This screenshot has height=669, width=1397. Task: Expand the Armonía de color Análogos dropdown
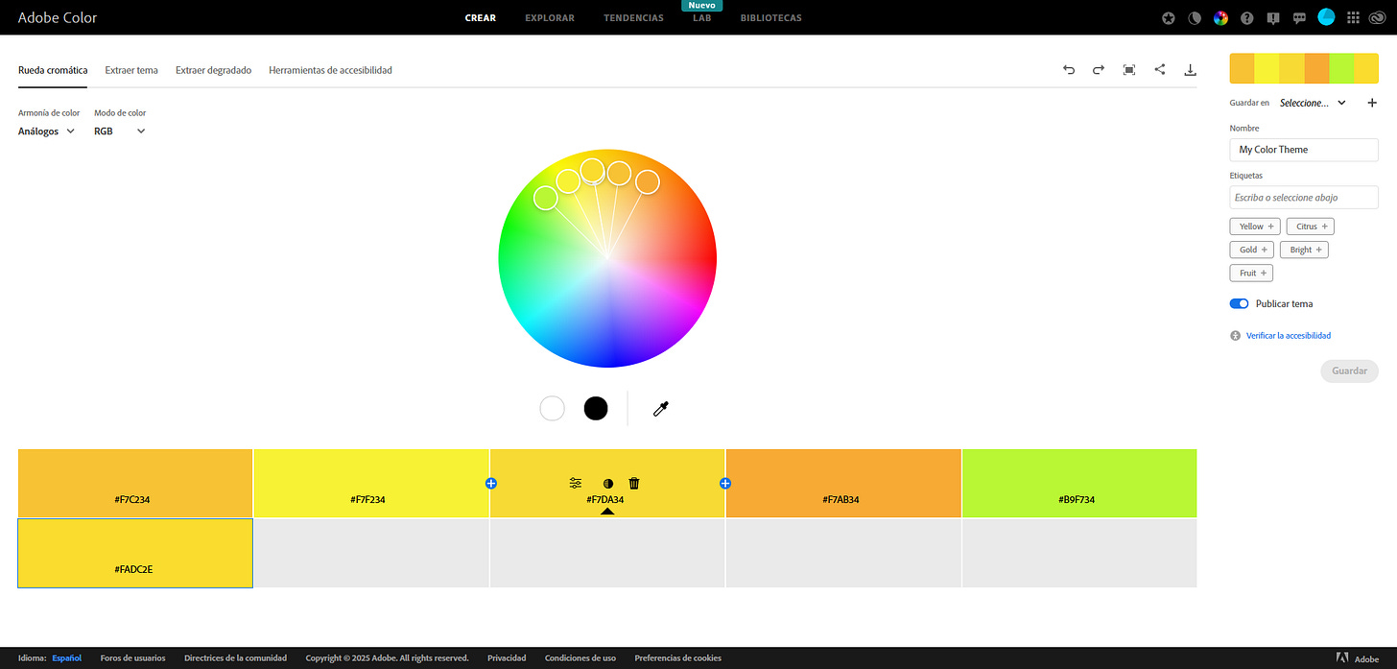click(46, 131)
